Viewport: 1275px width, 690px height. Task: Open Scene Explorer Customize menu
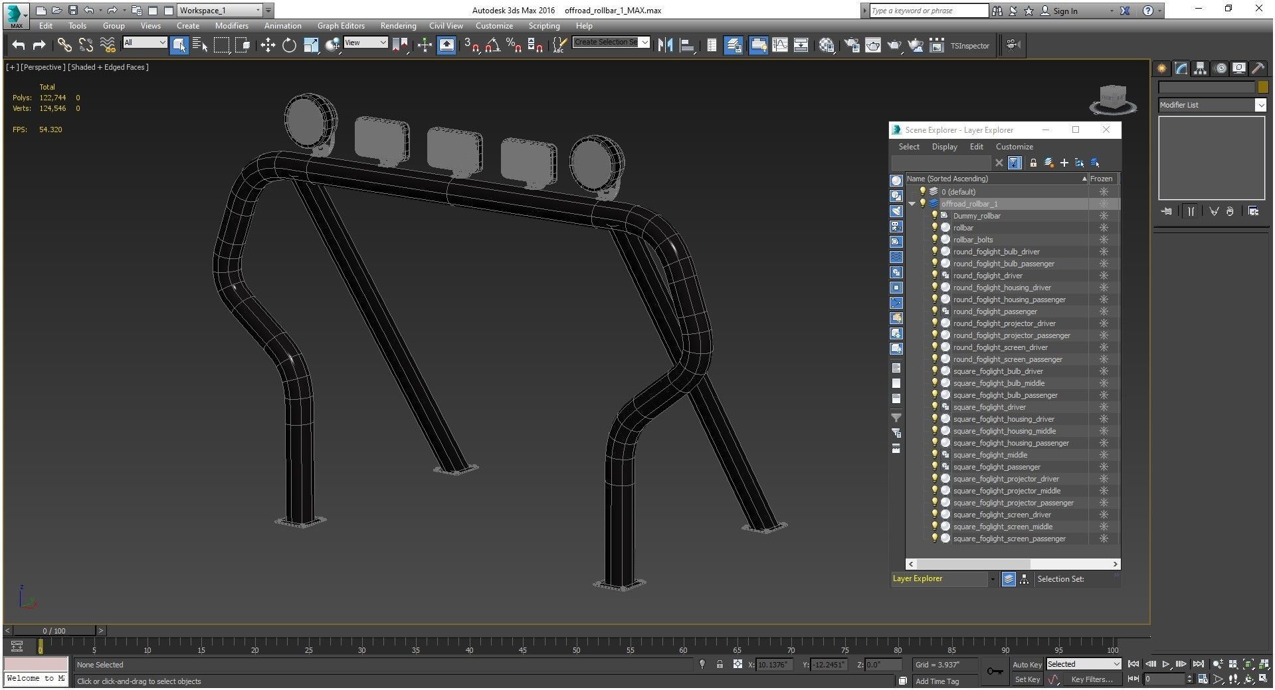pos(1014,147)
